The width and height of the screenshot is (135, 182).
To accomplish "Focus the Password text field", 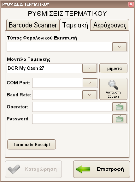I will [x=72, y=119].
